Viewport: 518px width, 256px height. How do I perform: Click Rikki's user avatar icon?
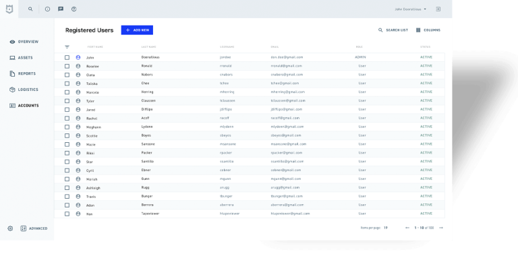point(78,153)
